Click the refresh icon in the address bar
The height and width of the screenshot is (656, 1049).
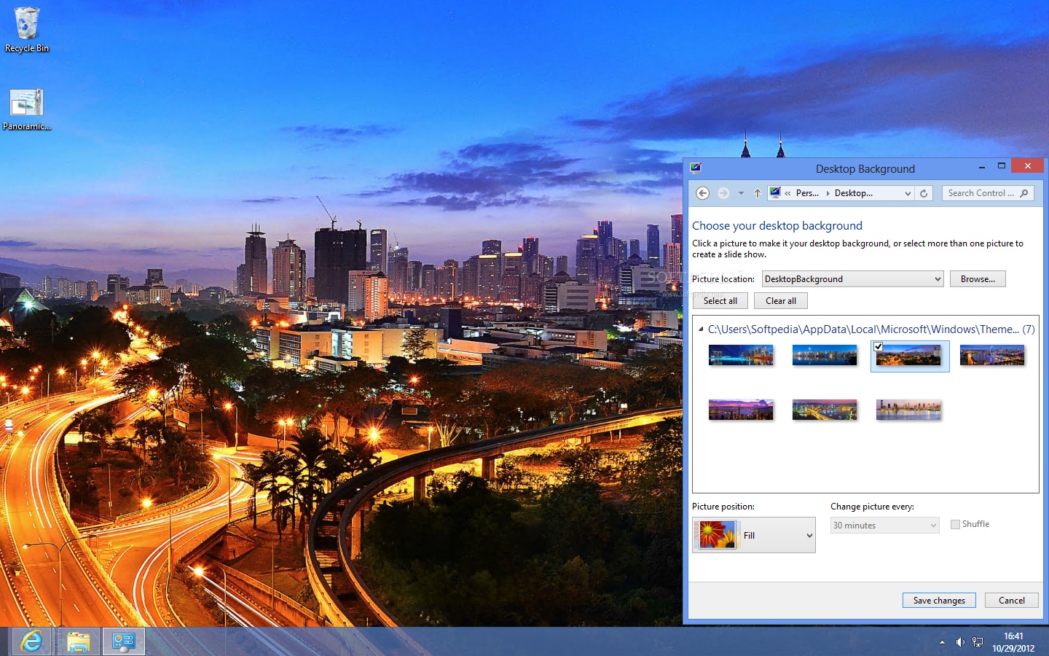tap(924, 192)
